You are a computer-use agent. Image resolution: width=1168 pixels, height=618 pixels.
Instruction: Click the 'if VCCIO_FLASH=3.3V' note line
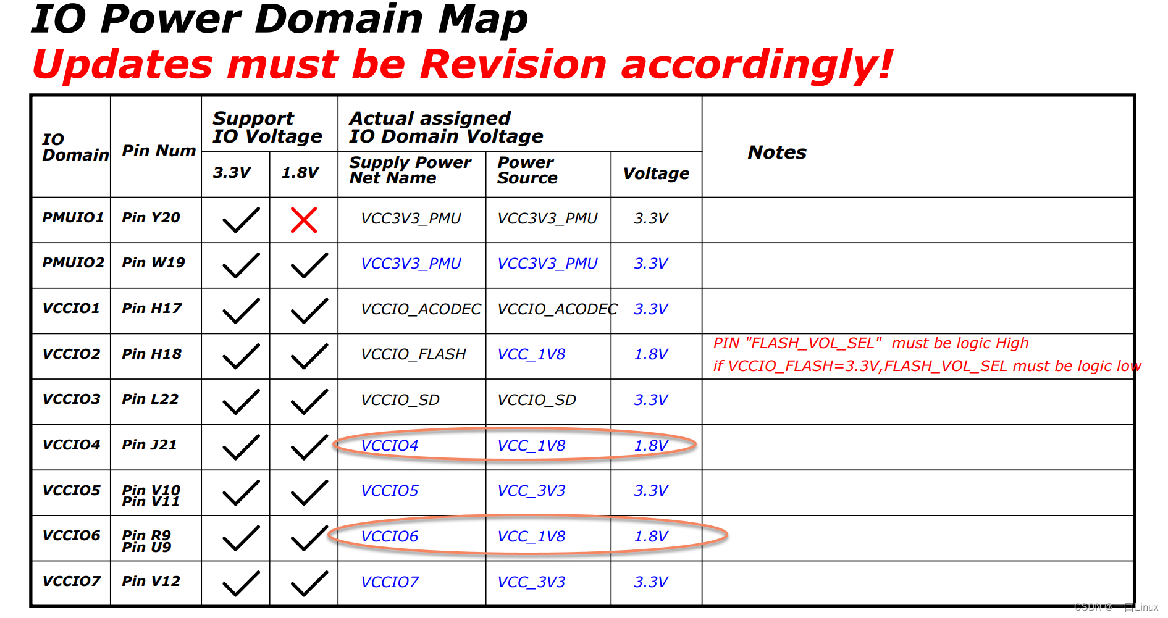927,366
